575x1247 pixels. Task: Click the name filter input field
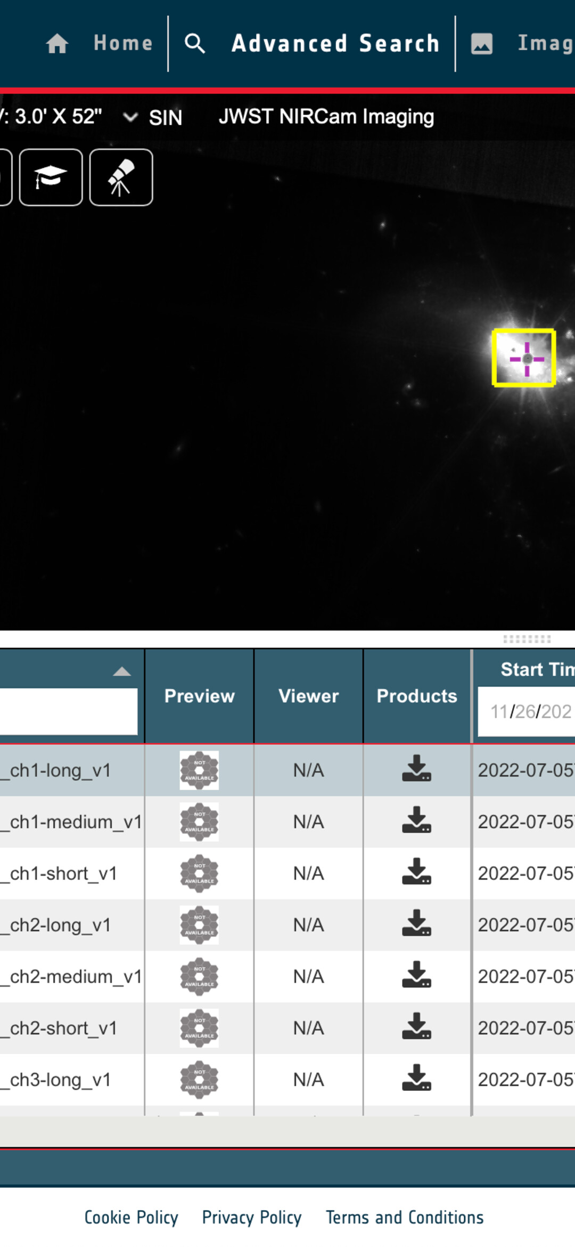pyautogui.click(x=68, y=711)
